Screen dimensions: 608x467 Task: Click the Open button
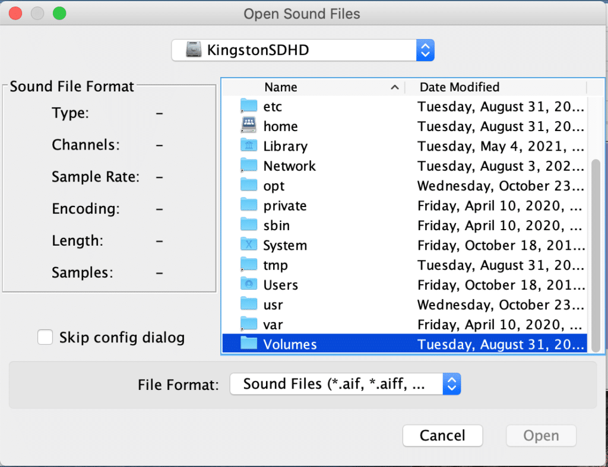coord(540,436)
